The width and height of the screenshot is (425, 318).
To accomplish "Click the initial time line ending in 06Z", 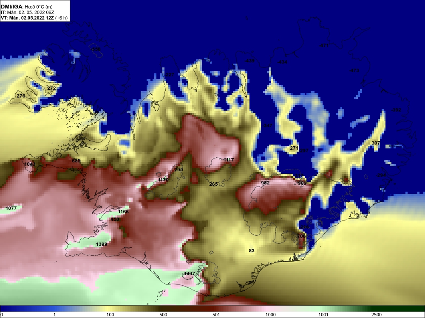I will pos(26,12).
